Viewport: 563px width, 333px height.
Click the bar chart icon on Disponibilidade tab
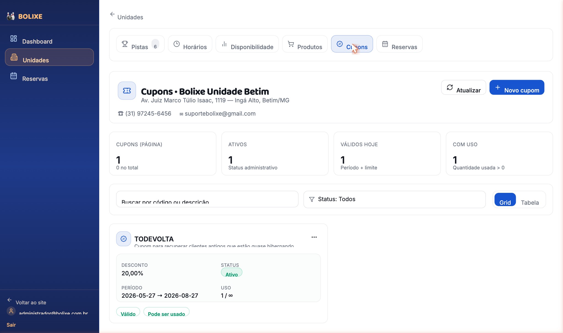click(x=224, y=44)
